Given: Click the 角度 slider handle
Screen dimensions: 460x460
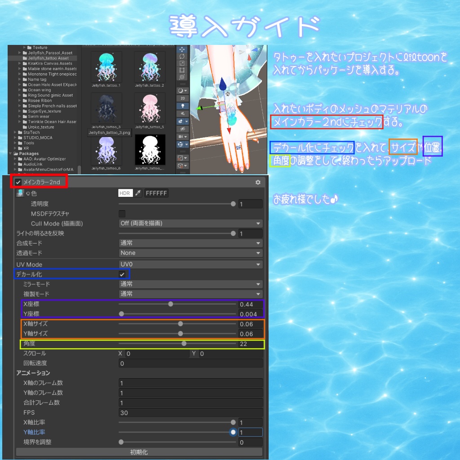Looking at the screenshot, I should point(184,344).
